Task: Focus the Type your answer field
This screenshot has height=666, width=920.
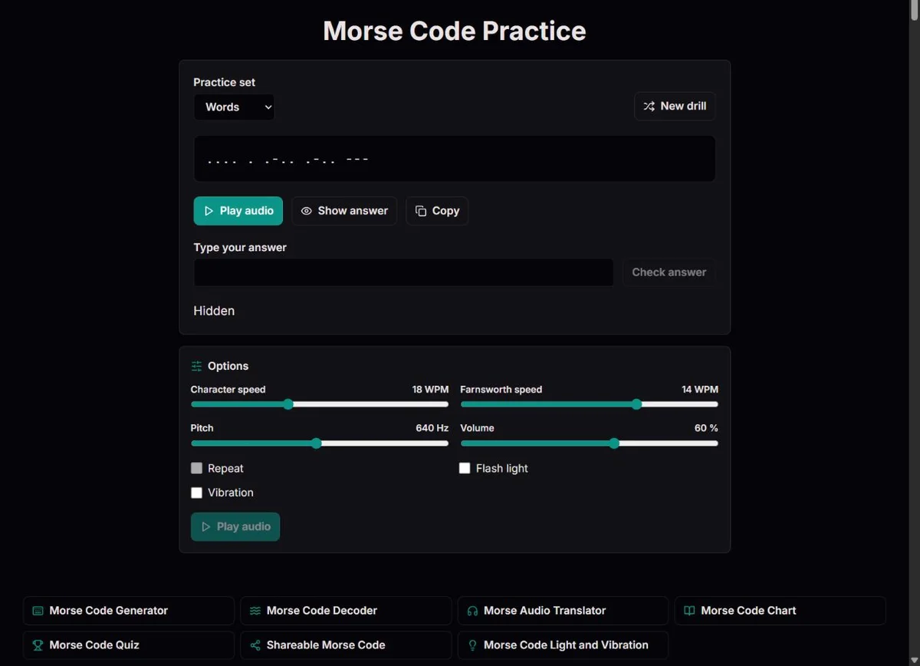Action: coord(403,272)
